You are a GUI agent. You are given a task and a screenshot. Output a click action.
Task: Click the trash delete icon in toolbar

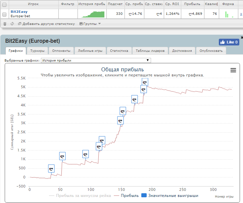(x=5, y=24)
